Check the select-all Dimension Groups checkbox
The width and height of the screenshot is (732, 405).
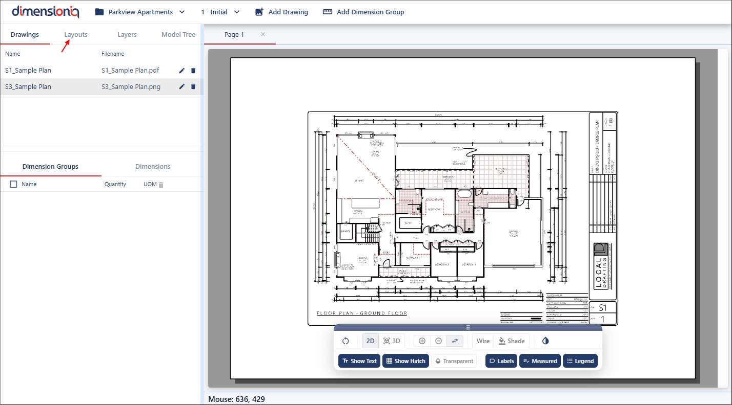coord(14,184)
